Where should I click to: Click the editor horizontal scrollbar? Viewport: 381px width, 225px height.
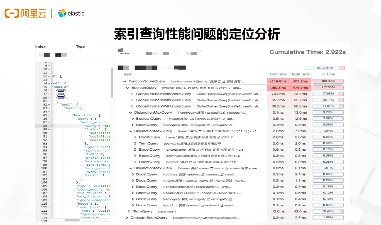(x=72, y=220)
